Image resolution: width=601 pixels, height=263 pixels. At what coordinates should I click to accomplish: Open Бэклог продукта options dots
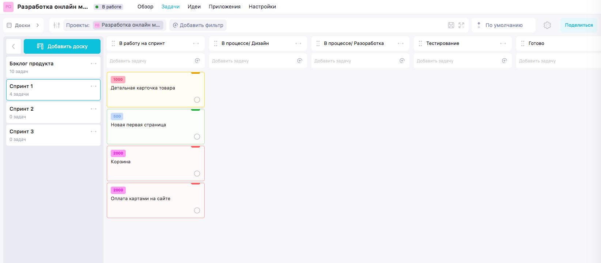pyautogui.click(x=94, y=64)
